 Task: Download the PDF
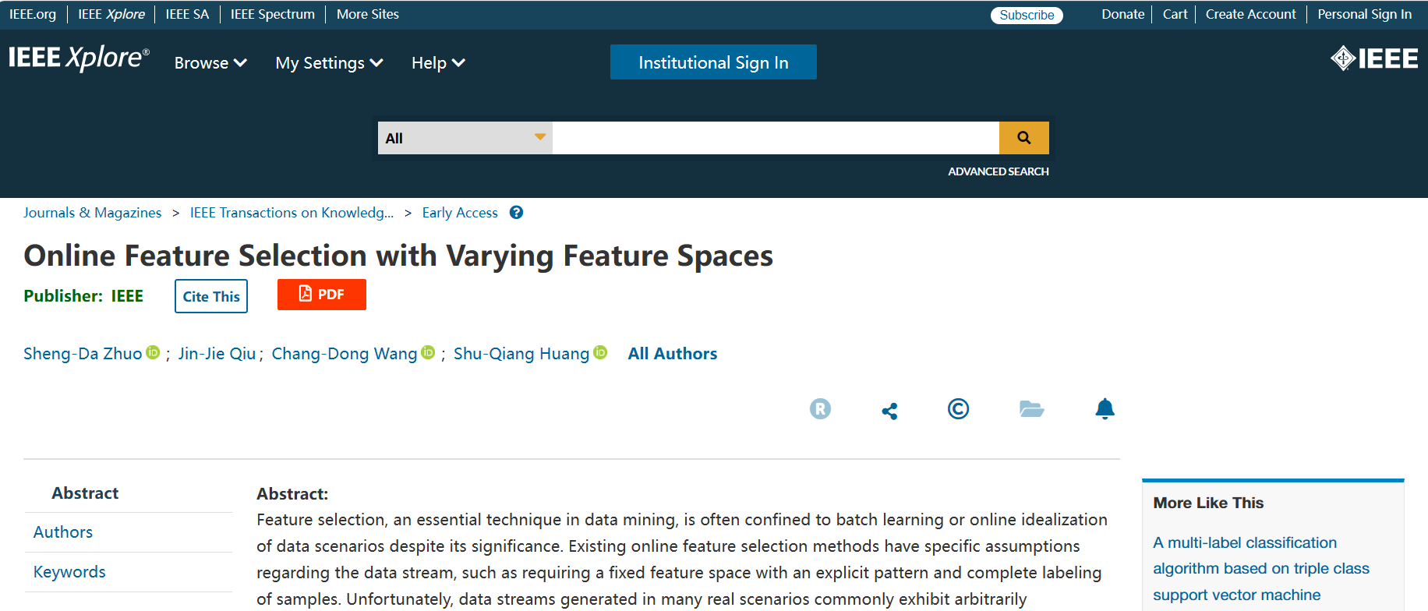[x=321, y=295]
